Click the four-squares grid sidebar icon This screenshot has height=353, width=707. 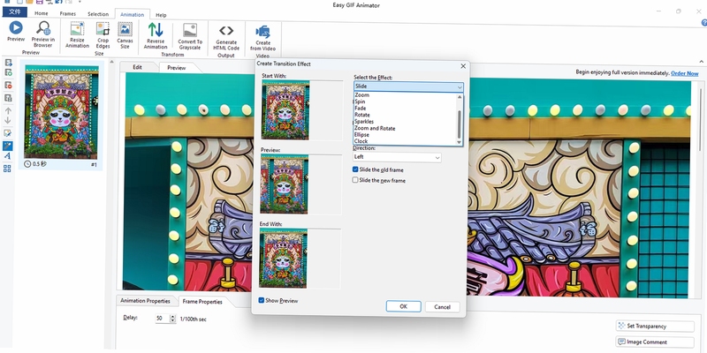point(7,169)
